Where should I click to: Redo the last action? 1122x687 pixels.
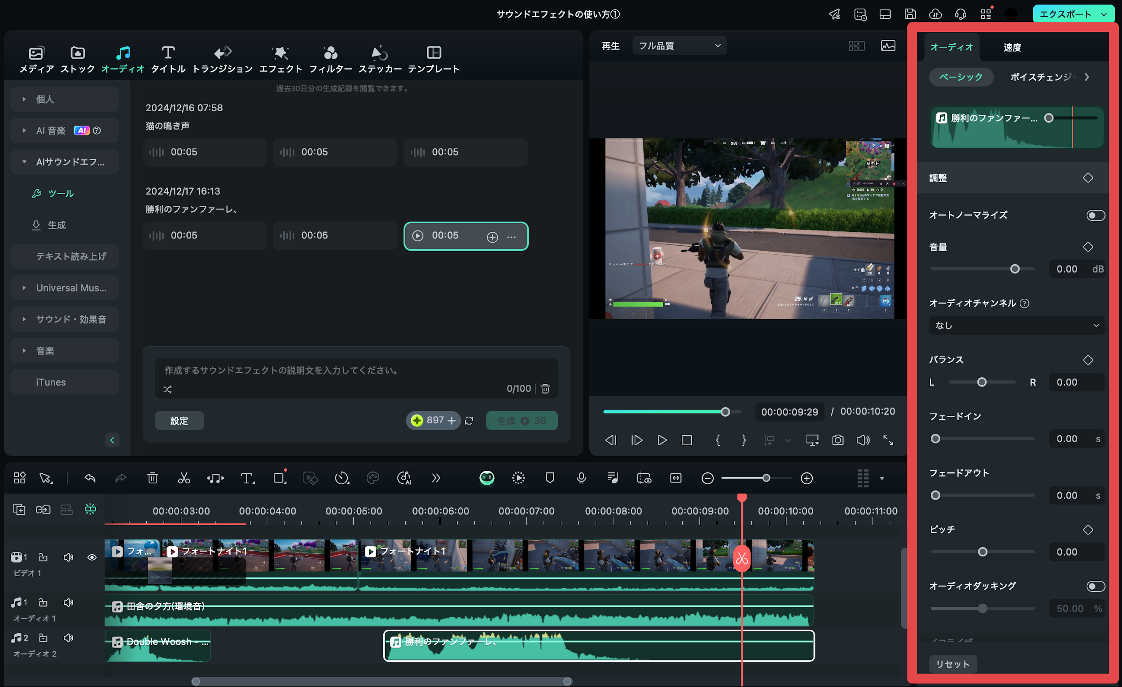pos(121,478)
